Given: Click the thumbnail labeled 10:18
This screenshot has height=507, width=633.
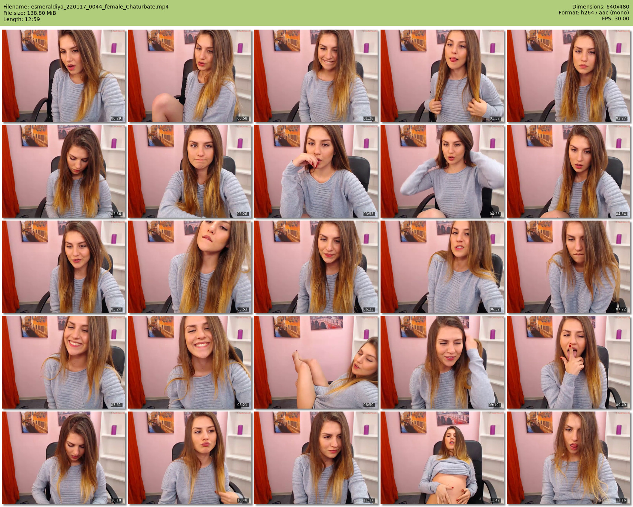Looking at the screenshot, I should pos(64,458).
